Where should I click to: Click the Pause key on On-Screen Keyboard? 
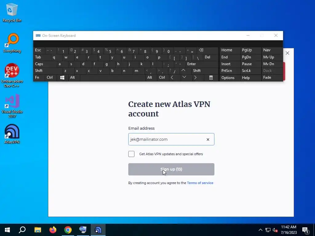(x=251, y=64)
